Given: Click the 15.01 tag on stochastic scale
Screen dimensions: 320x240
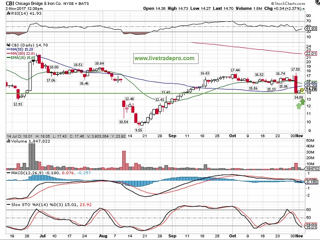Looking at the screenshot, I should [x=311, y=227].
